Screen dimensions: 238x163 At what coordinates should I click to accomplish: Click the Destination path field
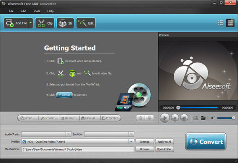[x=78, y=149]
